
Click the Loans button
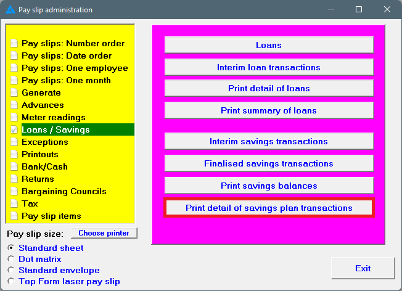269,45
